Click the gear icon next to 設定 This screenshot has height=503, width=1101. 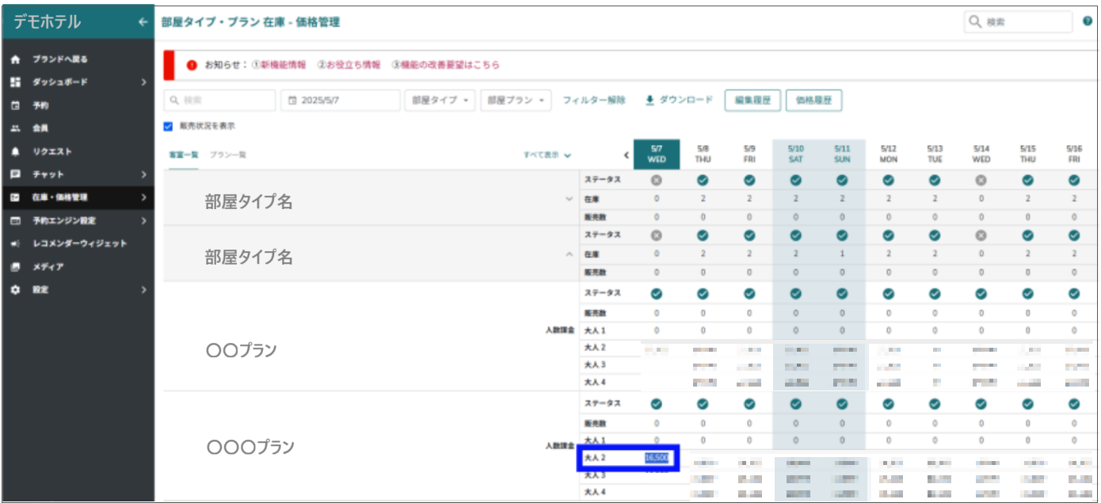click(x=15, y=290)
